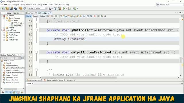Collapse the jButton1ActionPerformed code fold

[37, 30]
